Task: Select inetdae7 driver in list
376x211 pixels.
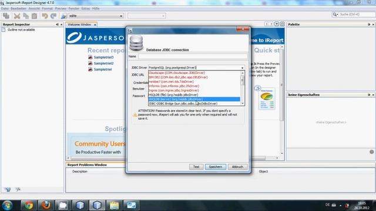Action: click(194, 81)
